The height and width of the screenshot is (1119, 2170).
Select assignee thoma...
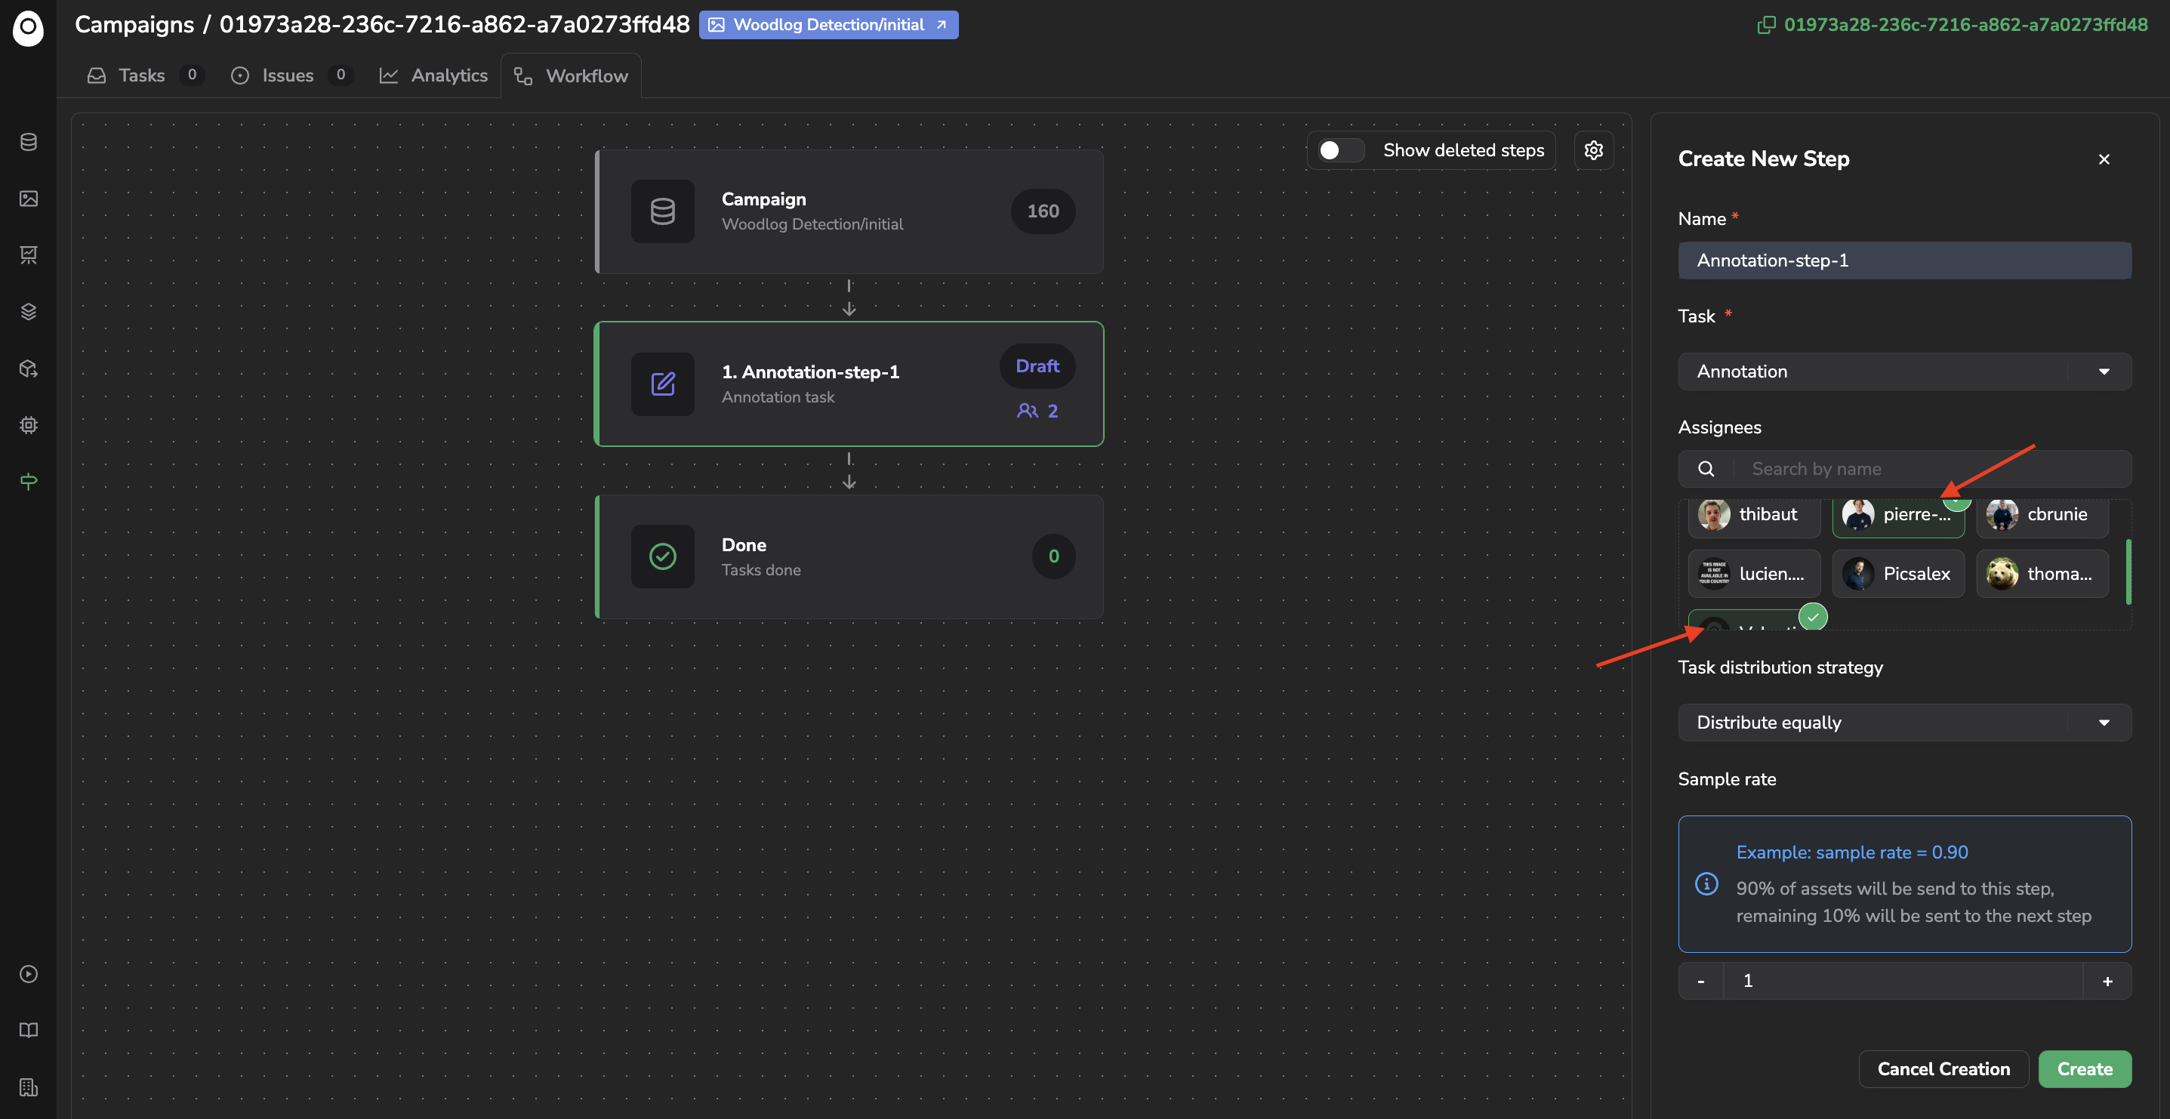2043,574
